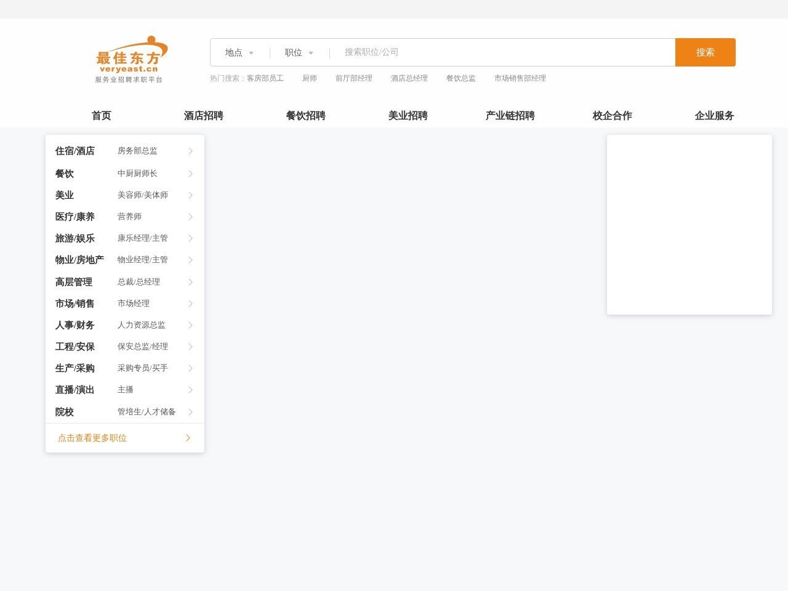This screenshot has height=591, width=788.
Task: Click the 搜索职位/公司 search input field
Action: coord(492,52)
